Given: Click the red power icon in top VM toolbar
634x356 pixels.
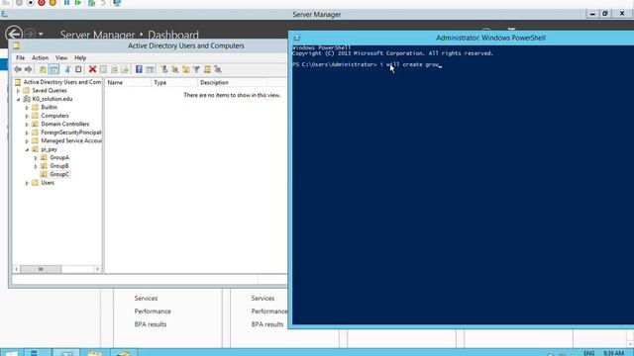Looking at the screenshot, I should (x=42, y=3).
